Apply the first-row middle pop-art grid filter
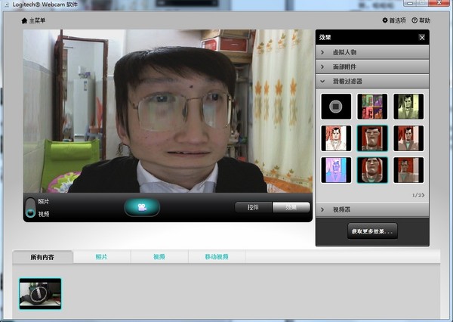Viewport: 453px width, 322px height. point(371,107)
